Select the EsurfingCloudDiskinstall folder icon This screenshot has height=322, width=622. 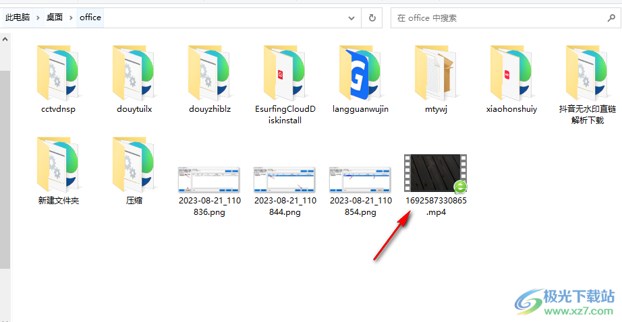[x=285, y=73]
